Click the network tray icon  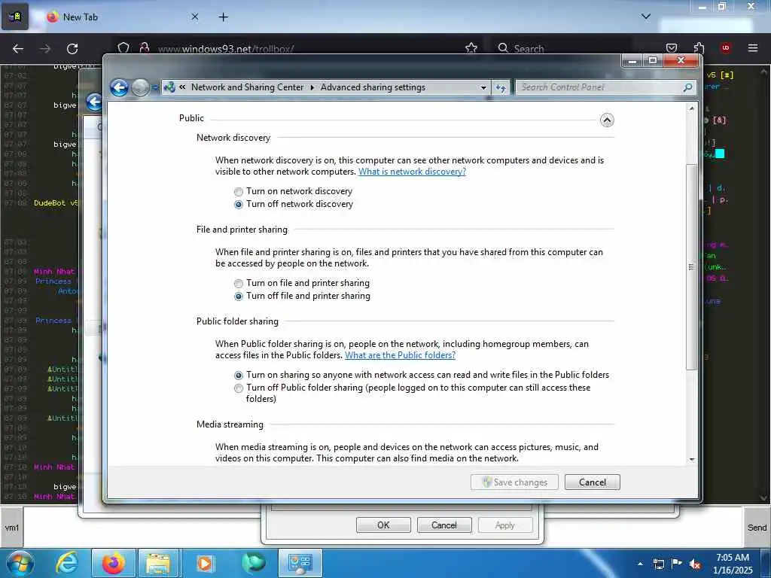pos(658,564)
